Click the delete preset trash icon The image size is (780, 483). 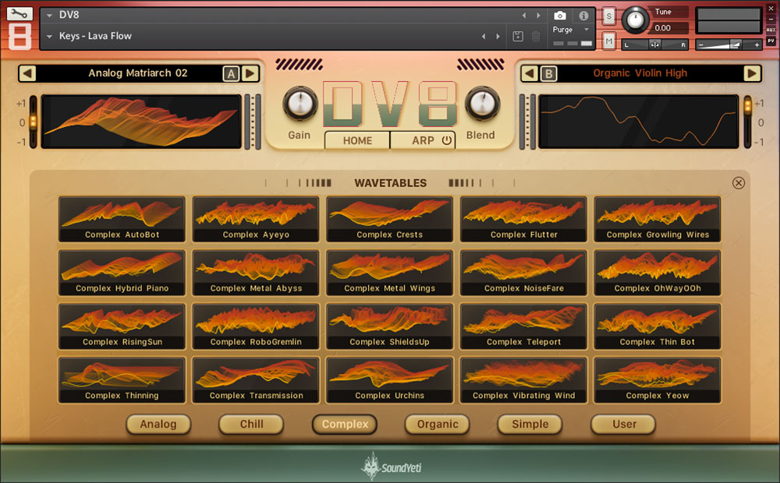(x=536, y=37)
